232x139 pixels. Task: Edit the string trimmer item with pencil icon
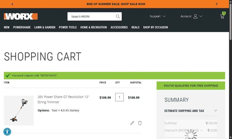[x=132, y=123]
